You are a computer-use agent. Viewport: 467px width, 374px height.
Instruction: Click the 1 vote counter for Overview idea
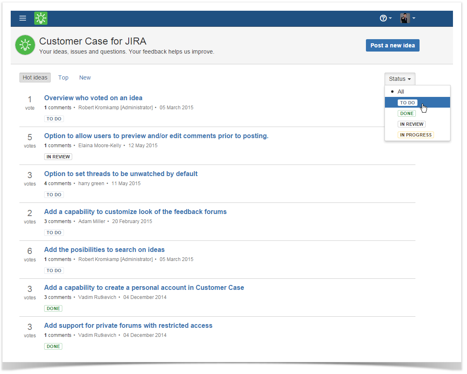point(30,102)
